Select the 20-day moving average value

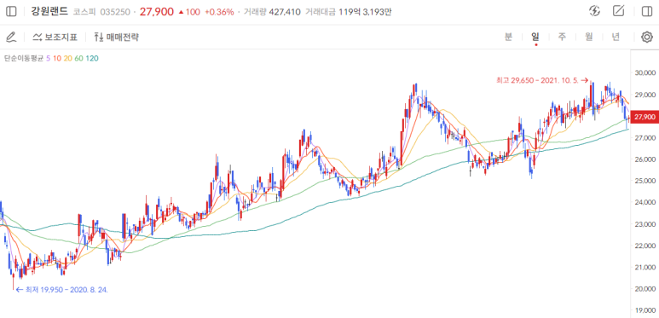67,58
